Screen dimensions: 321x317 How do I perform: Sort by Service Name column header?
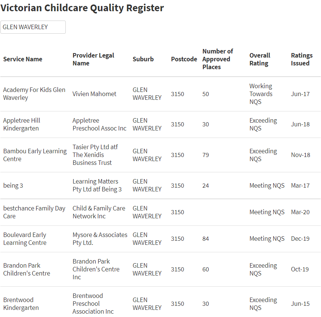[23, 59]
